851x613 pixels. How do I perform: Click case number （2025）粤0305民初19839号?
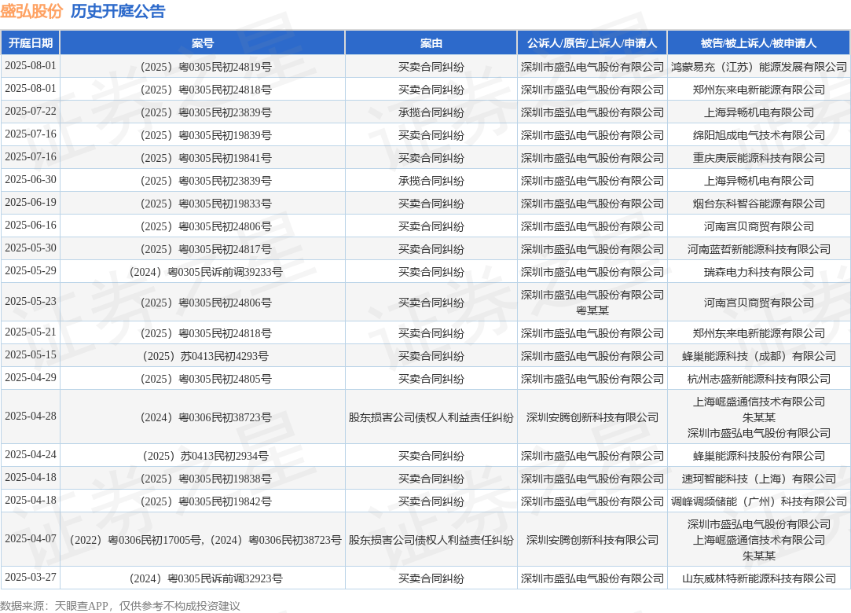pyautogui.click(x=206, y=135)
